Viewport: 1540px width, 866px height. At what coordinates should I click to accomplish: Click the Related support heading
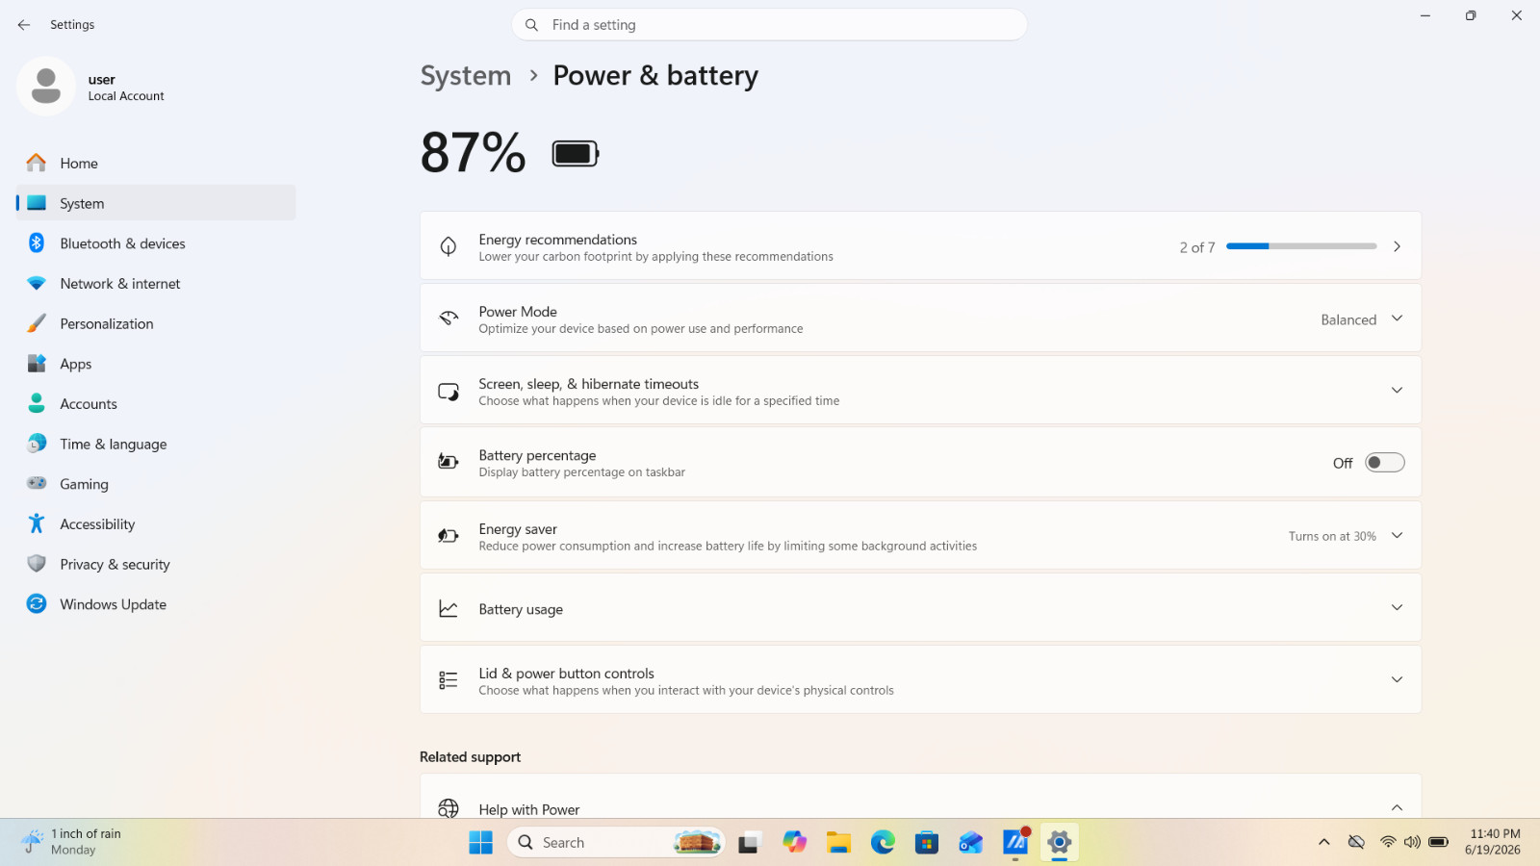coord(471,757)
